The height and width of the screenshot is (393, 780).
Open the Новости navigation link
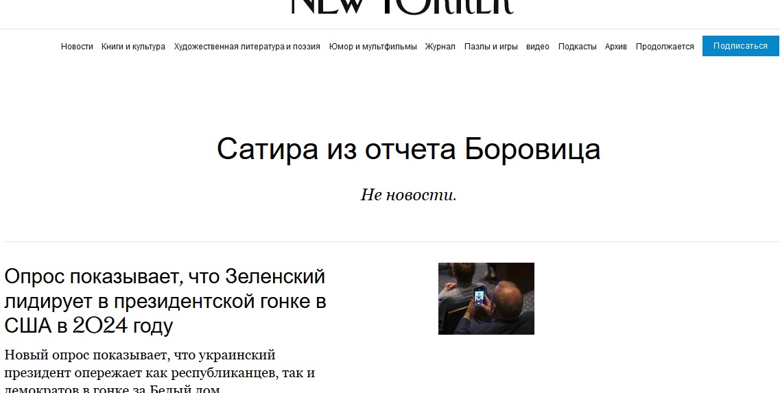(x=77, y=46)
